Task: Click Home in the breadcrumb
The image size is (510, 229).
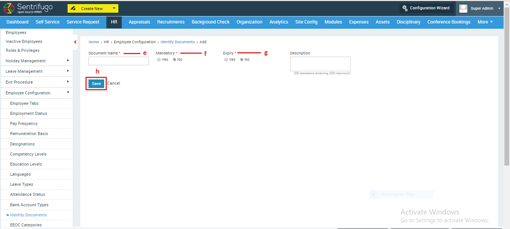Action: 94,42
